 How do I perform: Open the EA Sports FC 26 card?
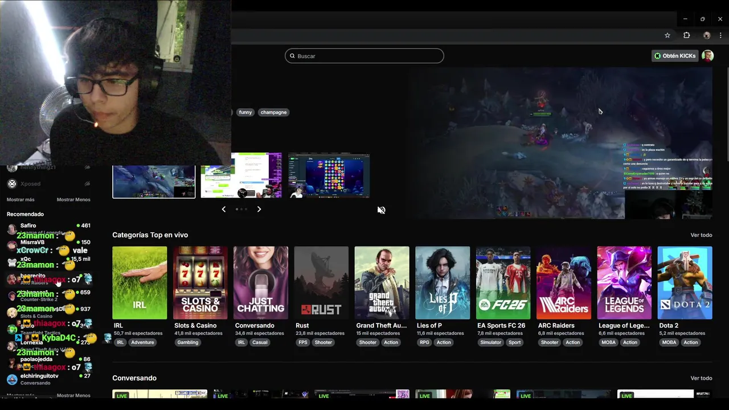[x=503, y=282]
